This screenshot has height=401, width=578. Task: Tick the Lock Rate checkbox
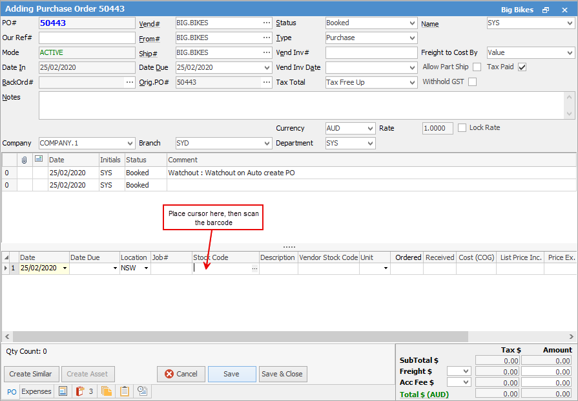[462, 128]
